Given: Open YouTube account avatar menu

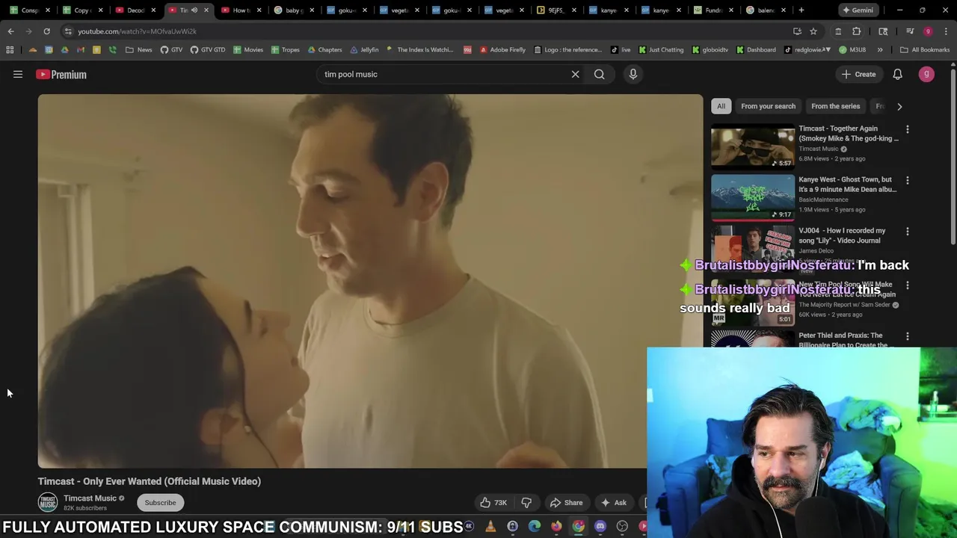Looking at the screenshot, I should click(926, 74).
